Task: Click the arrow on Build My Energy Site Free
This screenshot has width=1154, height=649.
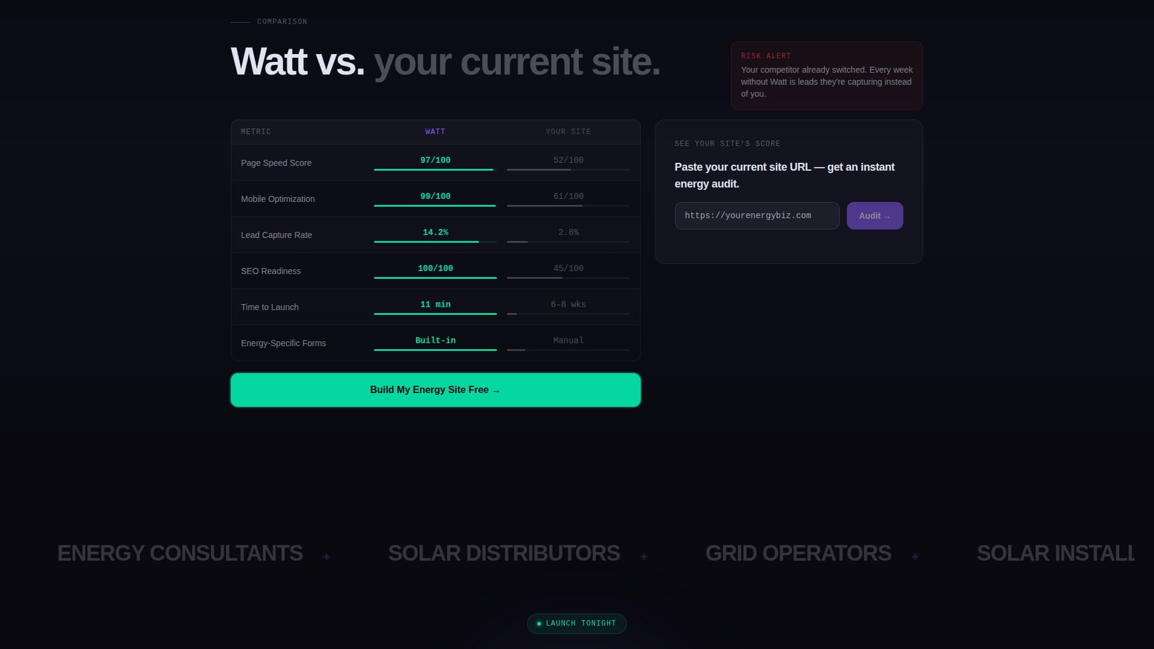Action: pyautogui.click(x=496, y=389)
